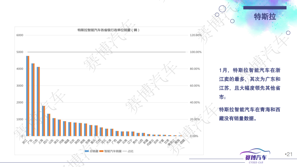The height and width of the screenshot is (167, 297).
Task: Click the 120.00% right axis value
Action: pyautogui.click(x=196, y=35)
